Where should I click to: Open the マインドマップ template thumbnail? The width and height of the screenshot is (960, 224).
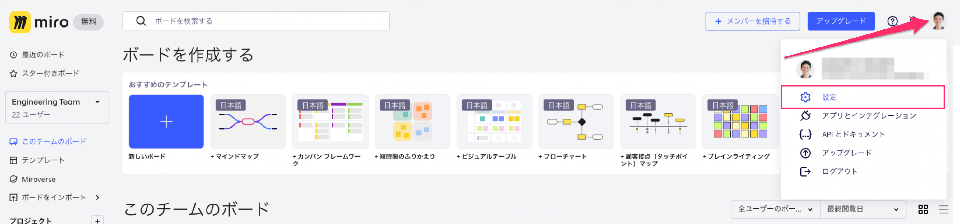coord(248,122)
